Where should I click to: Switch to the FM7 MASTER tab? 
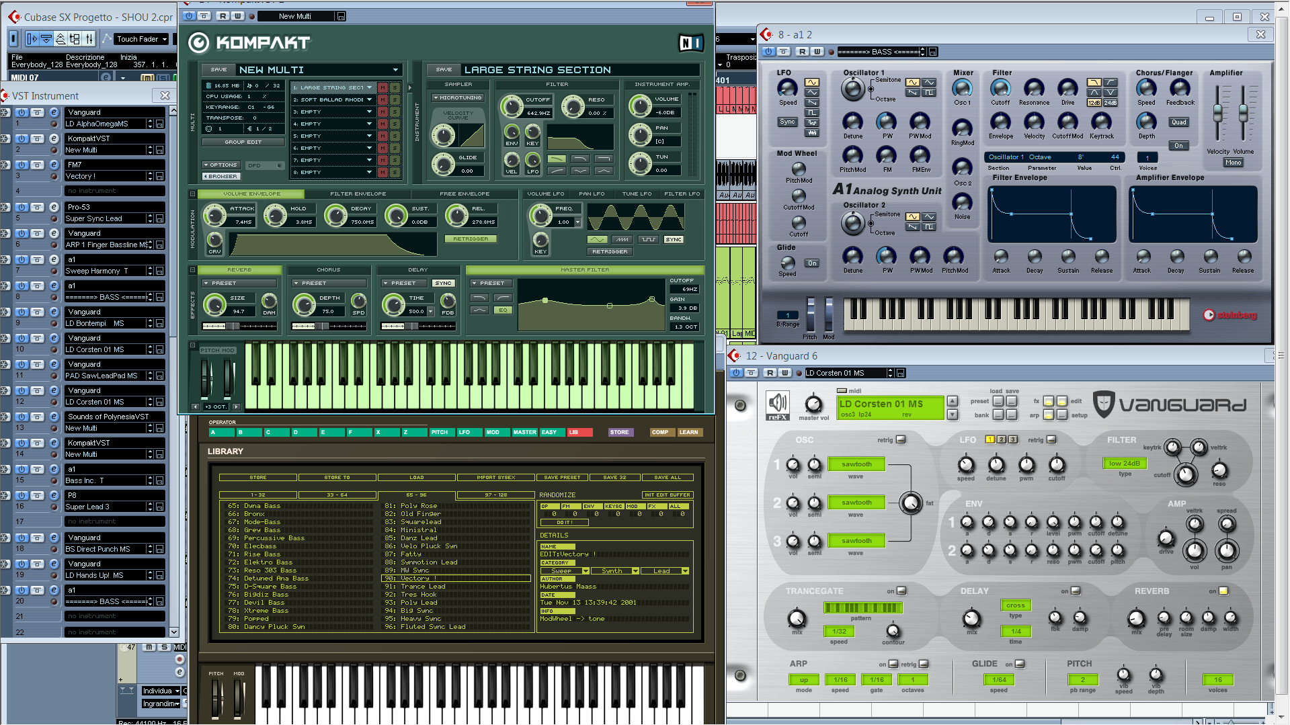pos(525,433)
